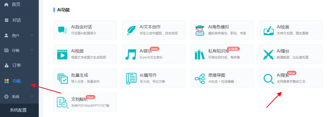Screen dimensions: 327x117
Task: Open the 文档解析 document search icon
Action: (x=63, y=103)
